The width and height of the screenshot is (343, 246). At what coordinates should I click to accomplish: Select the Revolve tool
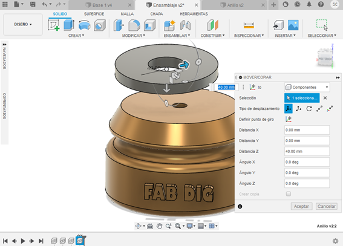coord(84,25)
